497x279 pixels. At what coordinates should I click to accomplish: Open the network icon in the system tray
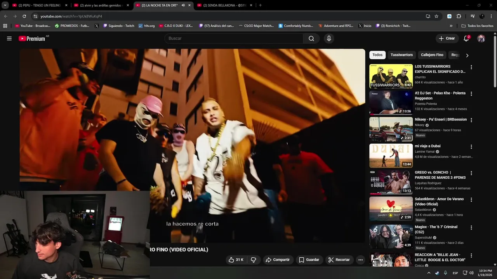pyautogui.click(x=465, y=273)
